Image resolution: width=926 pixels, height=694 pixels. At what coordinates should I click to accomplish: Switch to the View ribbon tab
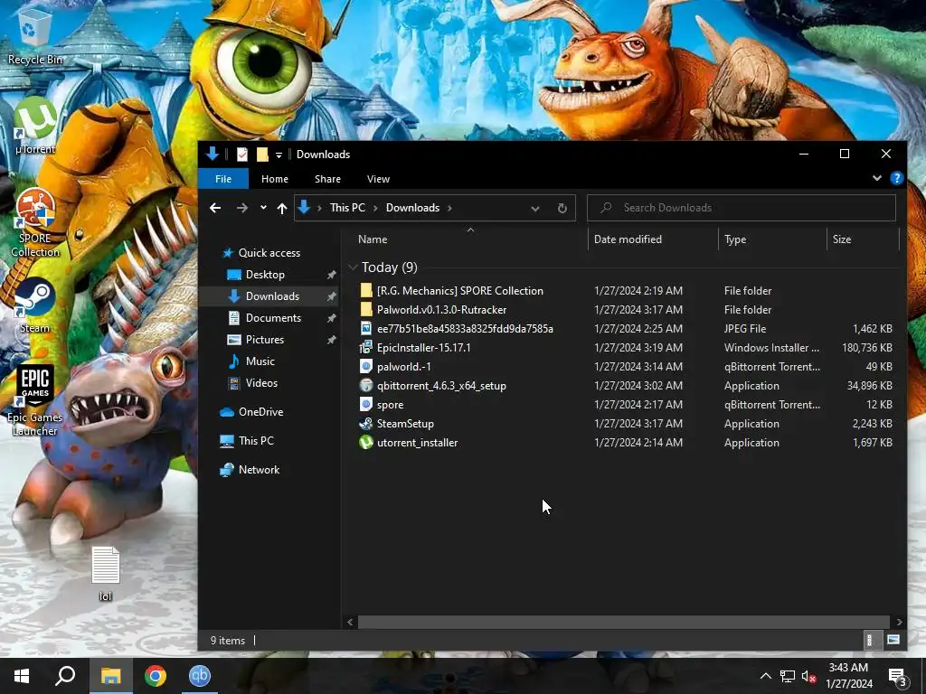point(378,179)
